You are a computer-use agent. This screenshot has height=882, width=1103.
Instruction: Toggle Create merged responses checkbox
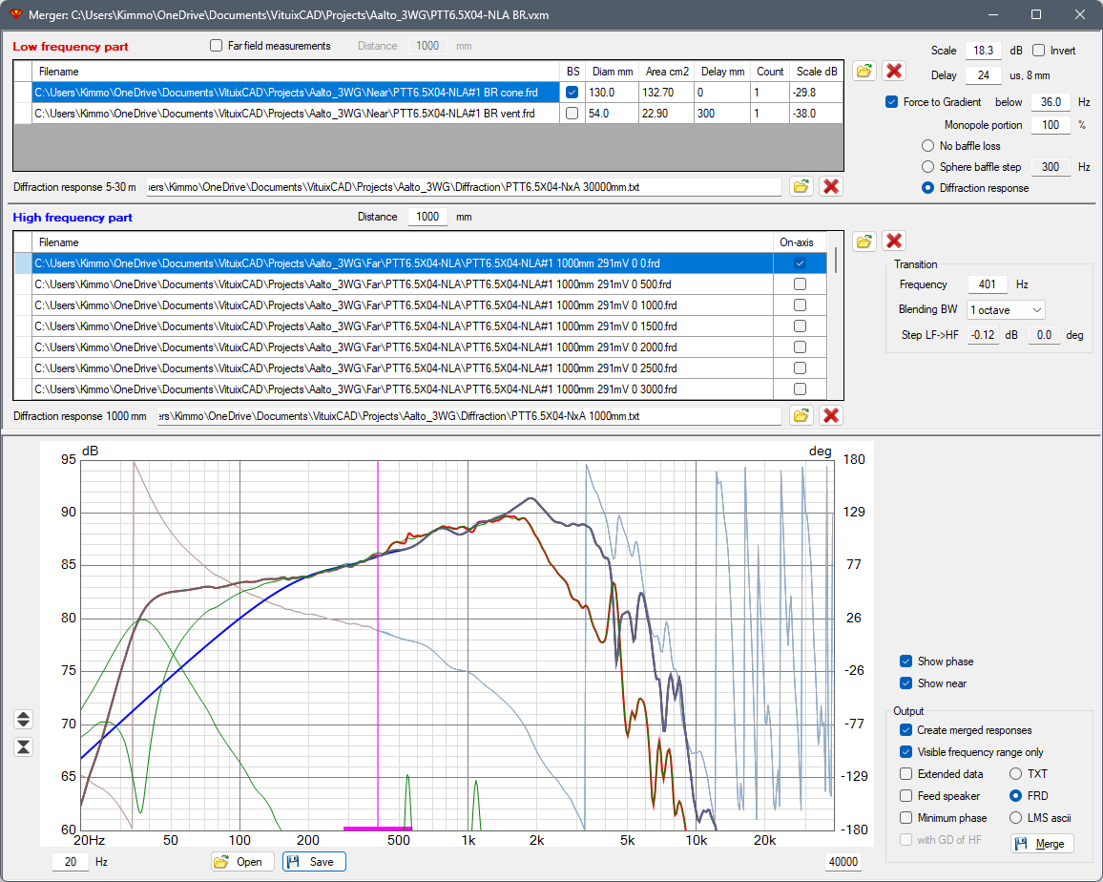(x=906, y=730)
